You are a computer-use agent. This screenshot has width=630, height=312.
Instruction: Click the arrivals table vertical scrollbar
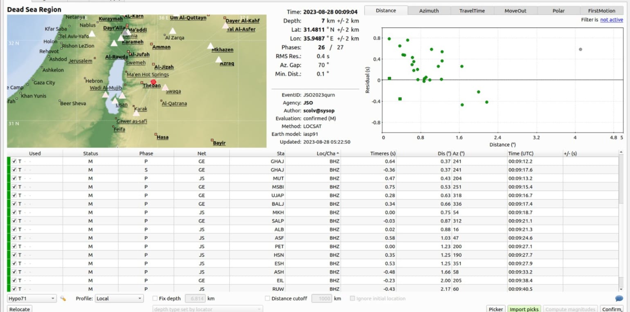click(x=621, y=221)
